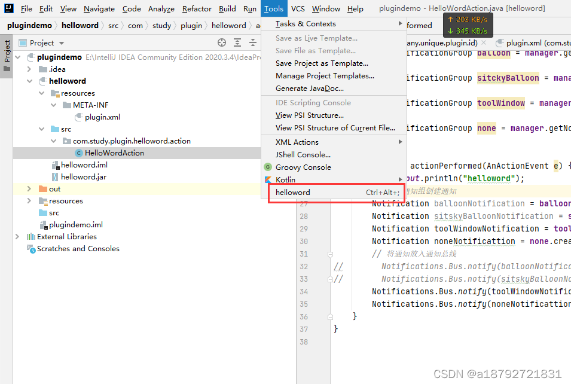Open the File menu

point(26,9)
